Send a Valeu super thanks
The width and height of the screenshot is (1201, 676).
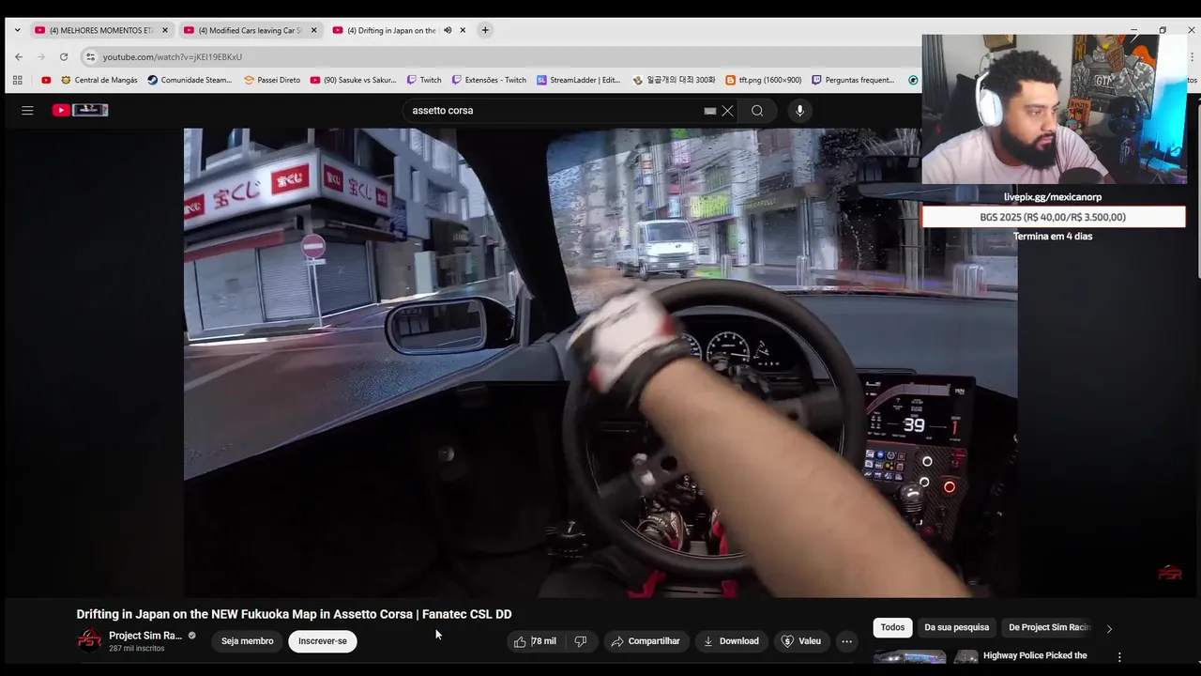pos(800,641)
